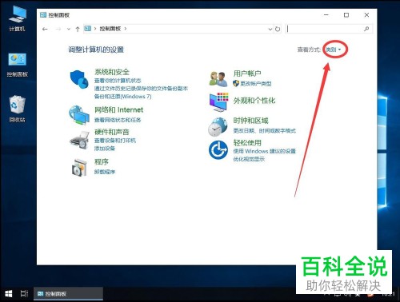Click the search magnifier icon

[x=366, y=29]
